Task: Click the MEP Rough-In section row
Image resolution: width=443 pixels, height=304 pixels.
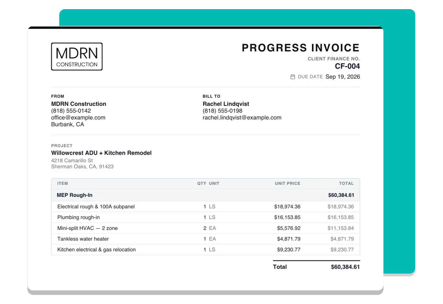Action: coord(205,195)
